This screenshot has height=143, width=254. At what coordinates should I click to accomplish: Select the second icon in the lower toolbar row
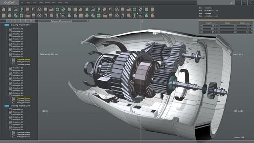pyautogui.click(x=10, y=16)
